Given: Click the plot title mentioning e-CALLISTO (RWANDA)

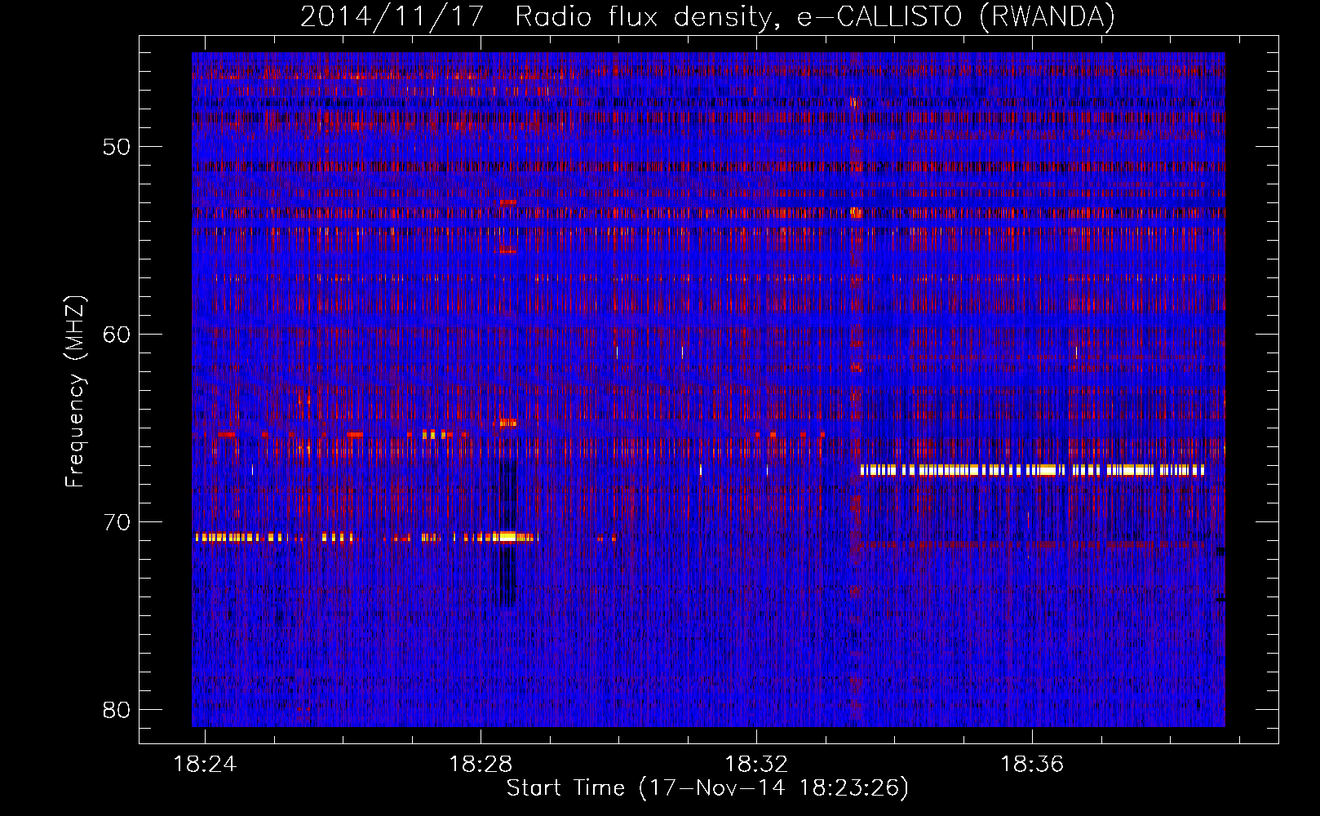Looking at the screenshot, I should 707,16.
